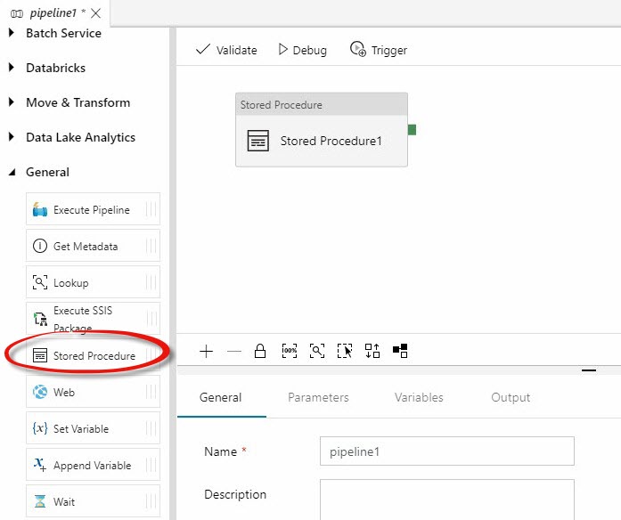
Task: Click the zoom to fit icon
Action: coord(317,352)
